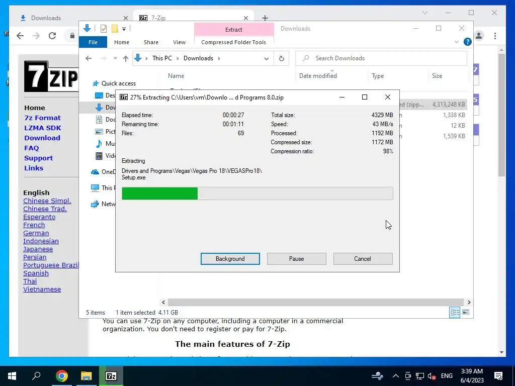Click Music note icon in navigation pane
The height and width of the screenshot is (386, 515).
99,143
